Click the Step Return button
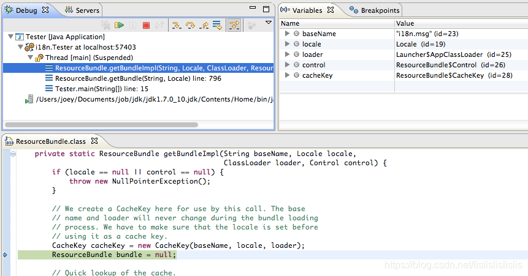 204,25
